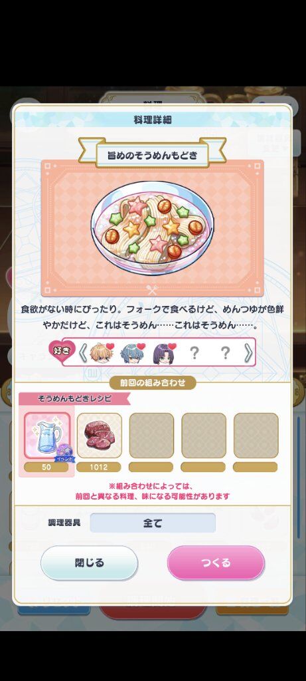Click the つくる button
This screenshot has height=681, width=306.
[x=216, y=563]
